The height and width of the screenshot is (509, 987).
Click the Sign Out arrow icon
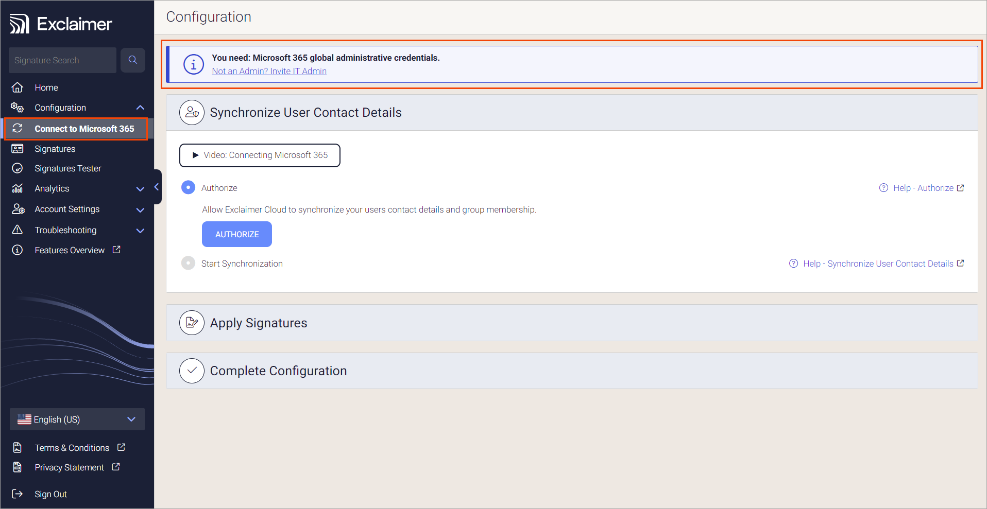pyautogui.click(x=18, y=494)
